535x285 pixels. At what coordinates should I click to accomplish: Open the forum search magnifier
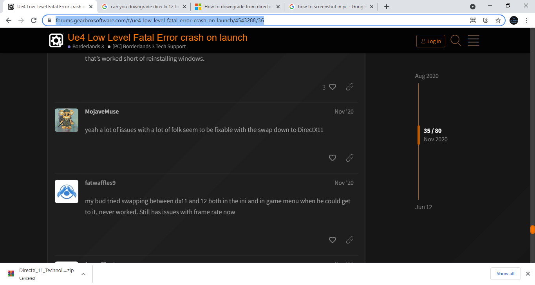pos(455,40)
